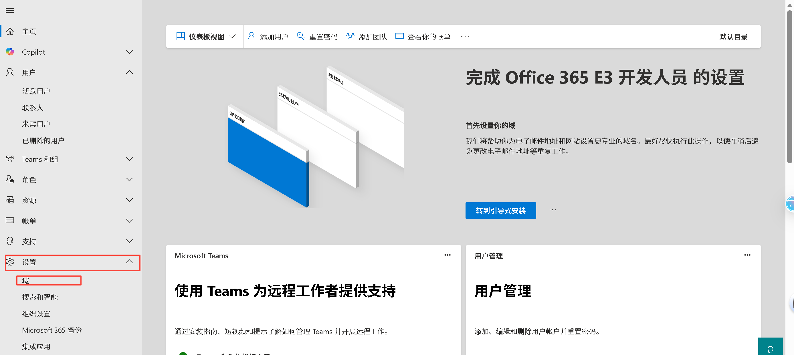Screen dimensions: 794x355
Task: Click the Add team (添加团队) icon
Action: coord(350,36)
